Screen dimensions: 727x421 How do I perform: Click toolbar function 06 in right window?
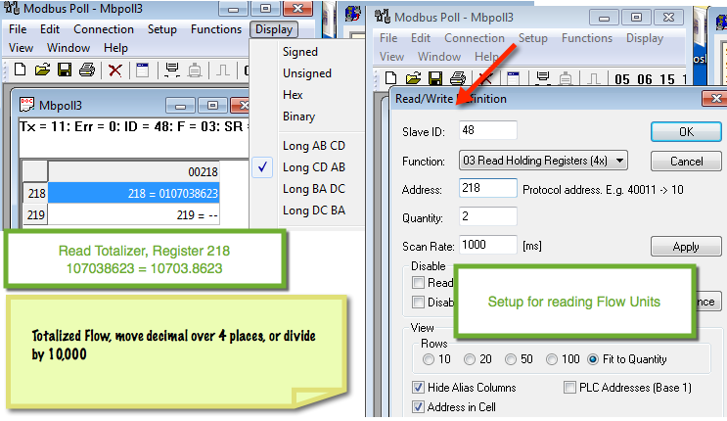645,79
